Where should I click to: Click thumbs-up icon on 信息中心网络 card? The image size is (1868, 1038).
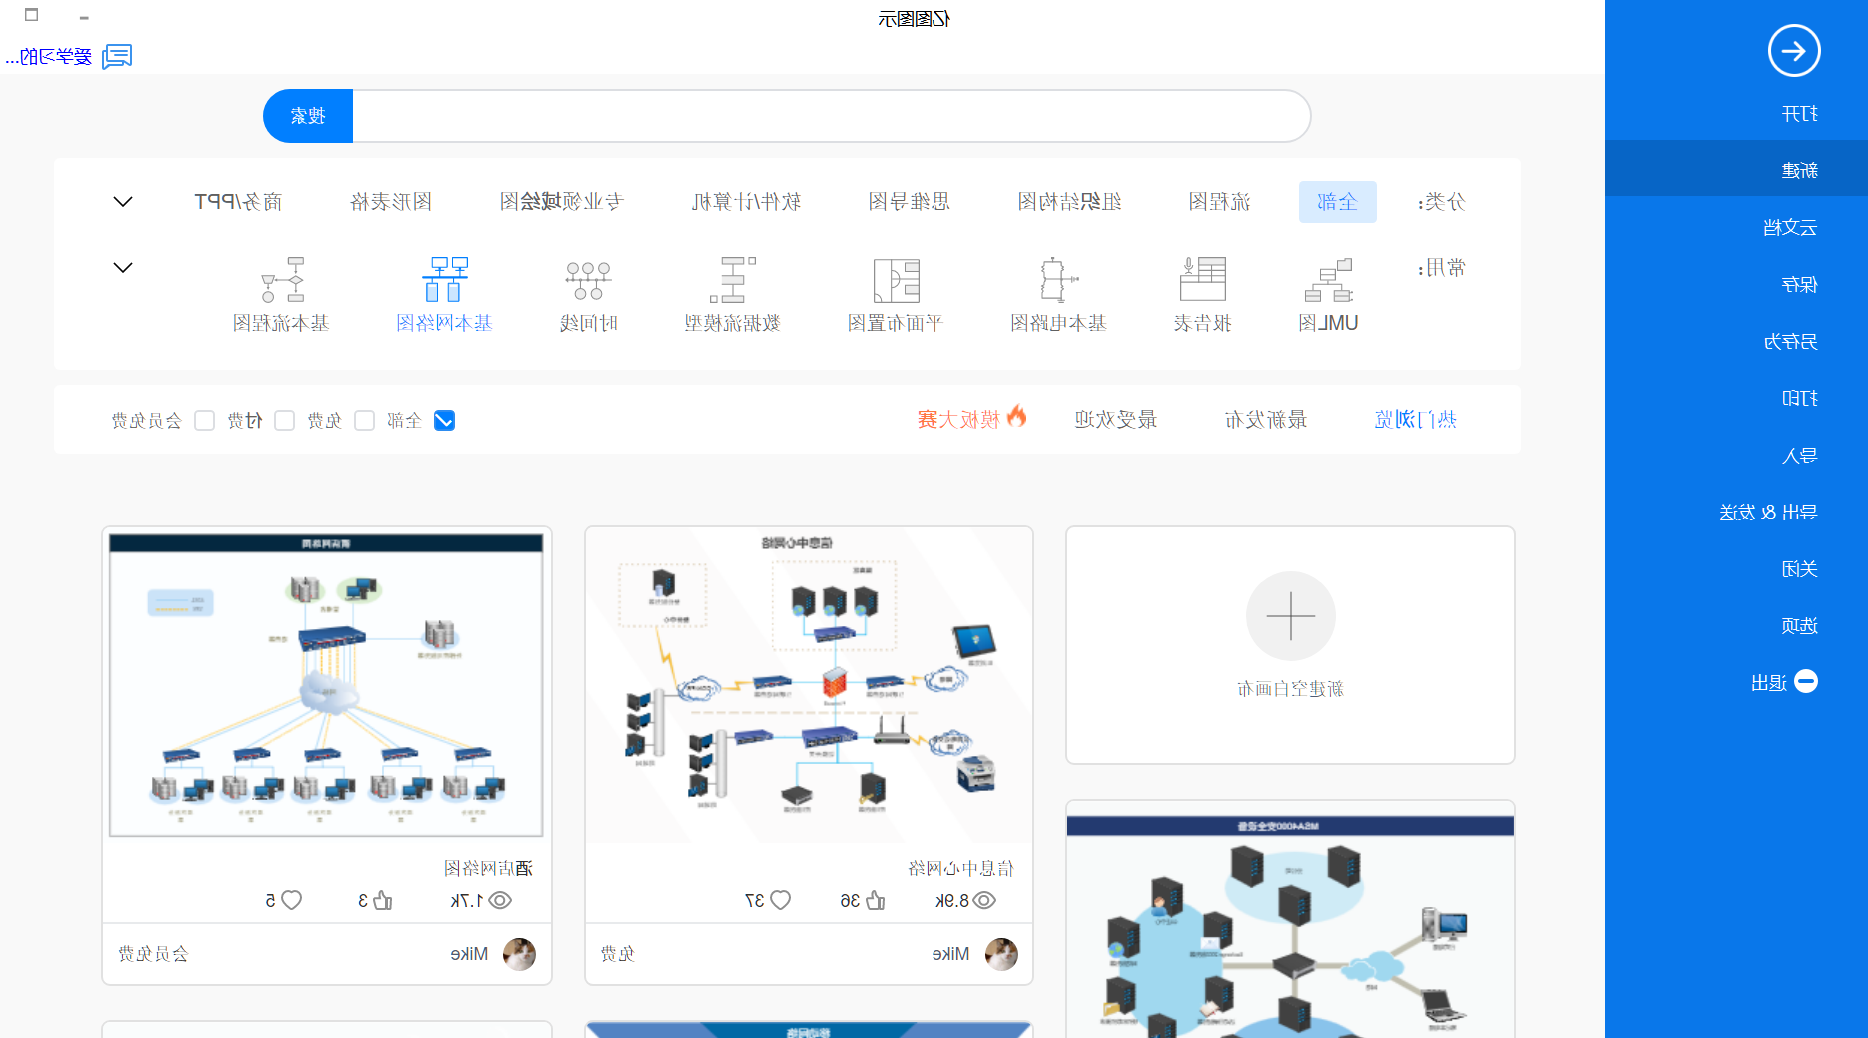coord(875,900)
